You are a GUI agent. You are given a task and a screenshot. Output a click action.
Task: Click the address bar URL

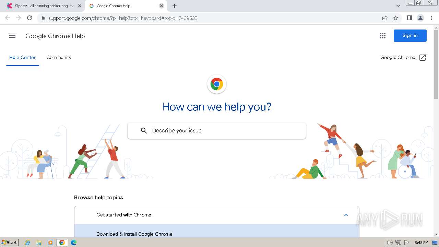pyautogui.click(x=123, y=18)
